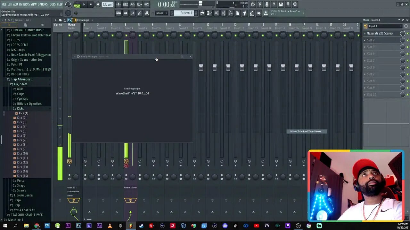Open the Input 1 routing dropdown

(385, 26)
